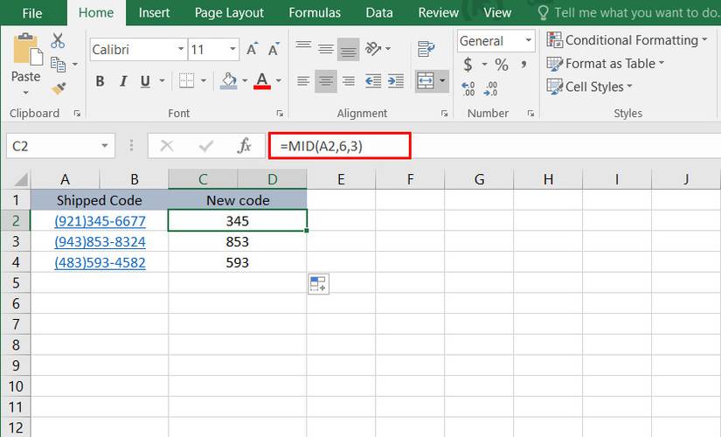Expand Paste options arrow
This screenshot has height=437, width=721.
click(x=25, y=93)
